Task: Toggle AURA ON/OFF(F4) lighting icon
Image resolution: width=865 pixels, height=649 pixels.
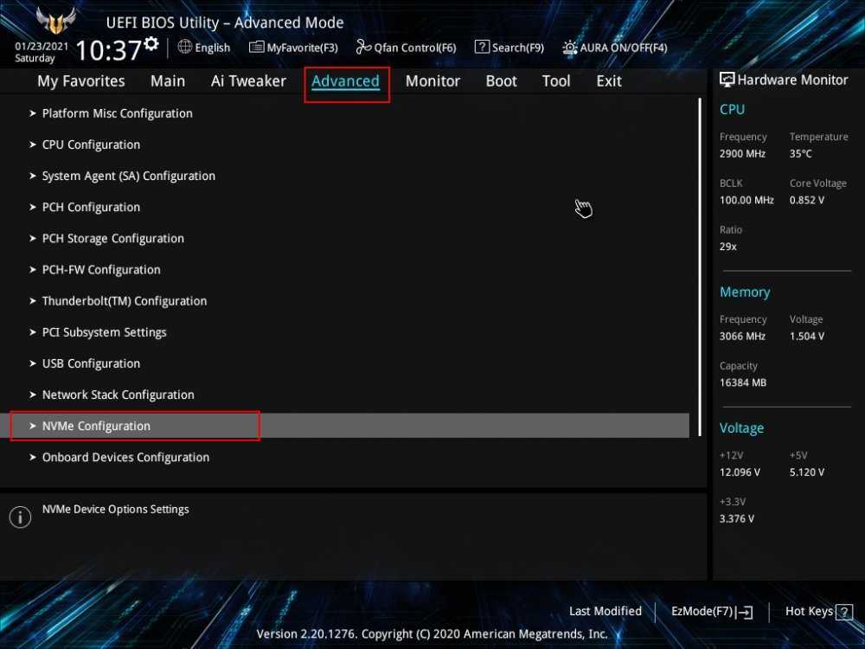Action: click(570, 48)
